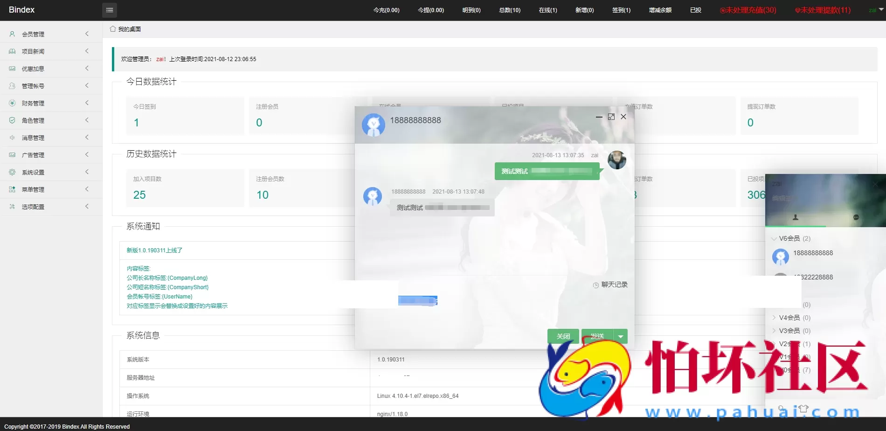Click the skin change shirt icon
Screen dimensions: 886x431
tap(803, 408)
